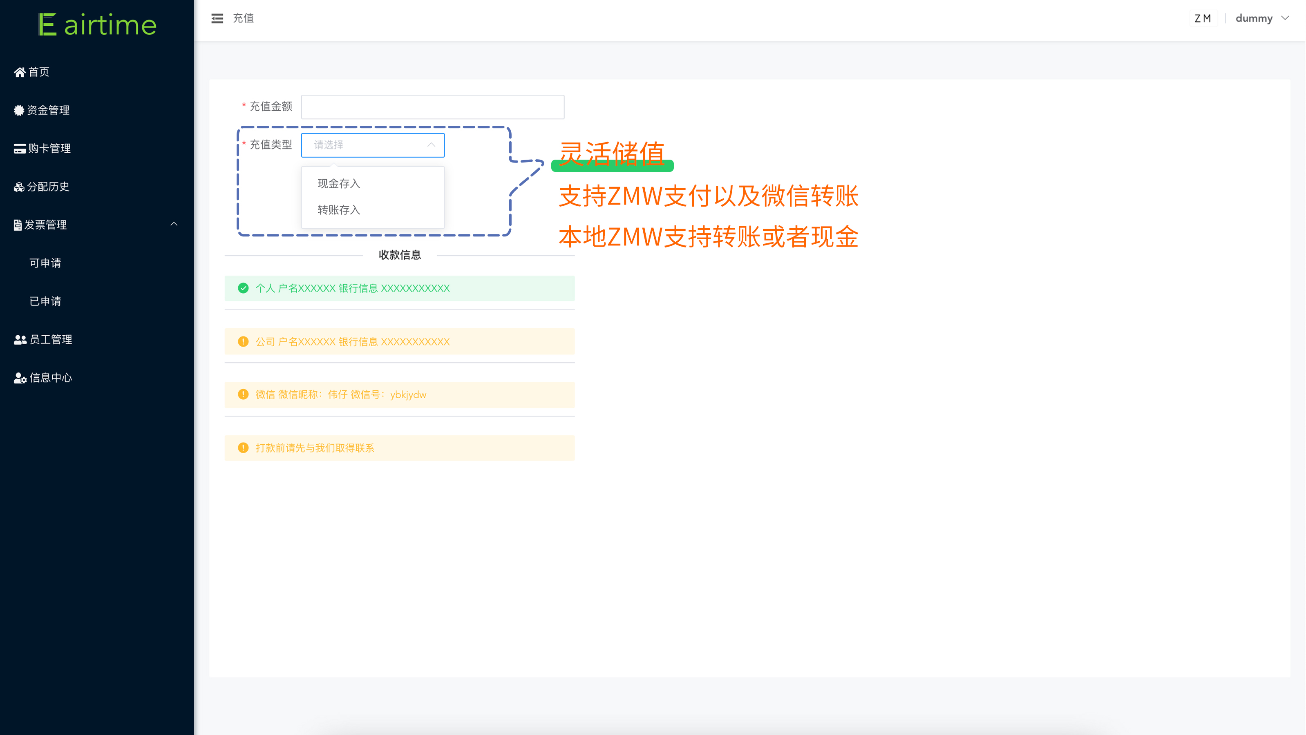Click the sidebar collapse hamburger icon
The width and height of the screenshot is (1306, 735).
217,19
